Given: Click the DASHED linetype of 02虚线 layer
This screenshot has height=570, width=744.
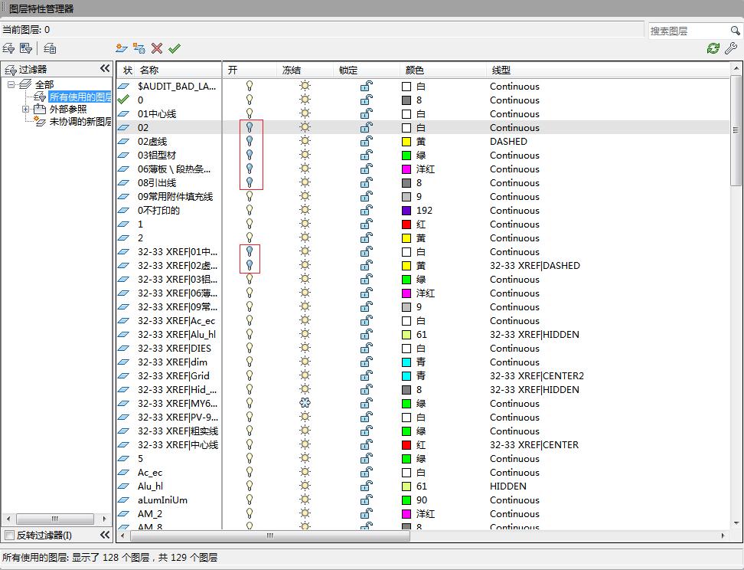Looking at the screenshot, I should (508, 142).
